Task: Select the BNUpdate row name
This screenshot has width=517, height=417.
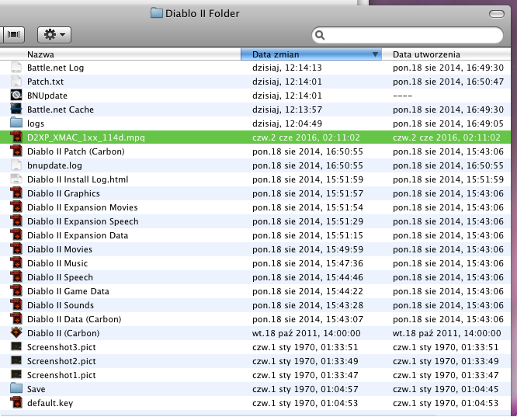Action: tap(47, 96)
